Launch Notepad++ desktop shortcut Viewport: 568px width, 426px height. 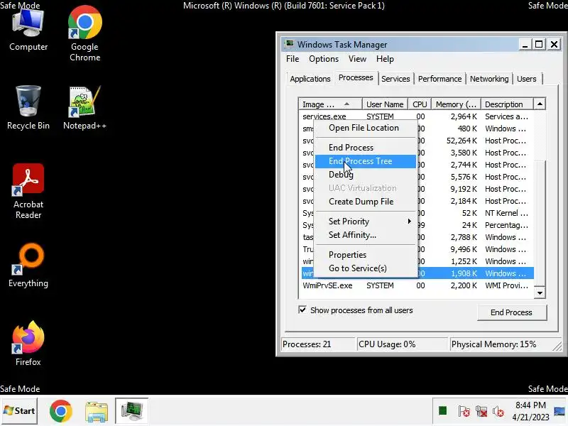coord(84,107)
